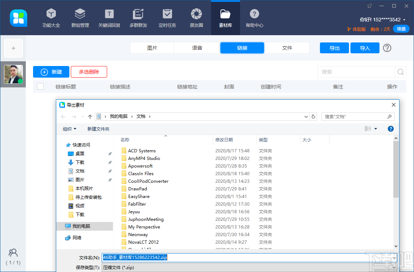This screenshot has height=272, width=414.
Task: Click the chevron after 文档 in the path
Action: tap(150, 116)
